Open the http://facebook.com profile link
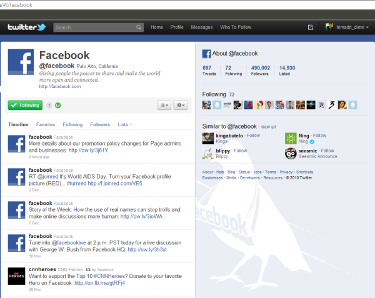This screenshot has width=375, height=298. point(60,86)
